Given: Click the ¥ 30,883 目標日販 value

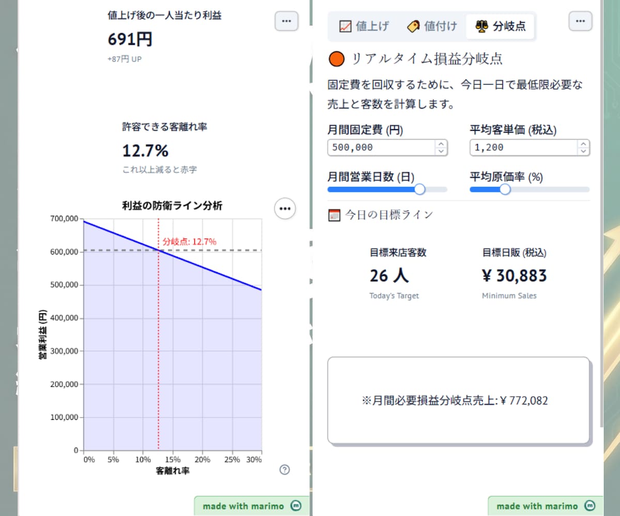Looking at the screenshot, I should click(514, 275).
